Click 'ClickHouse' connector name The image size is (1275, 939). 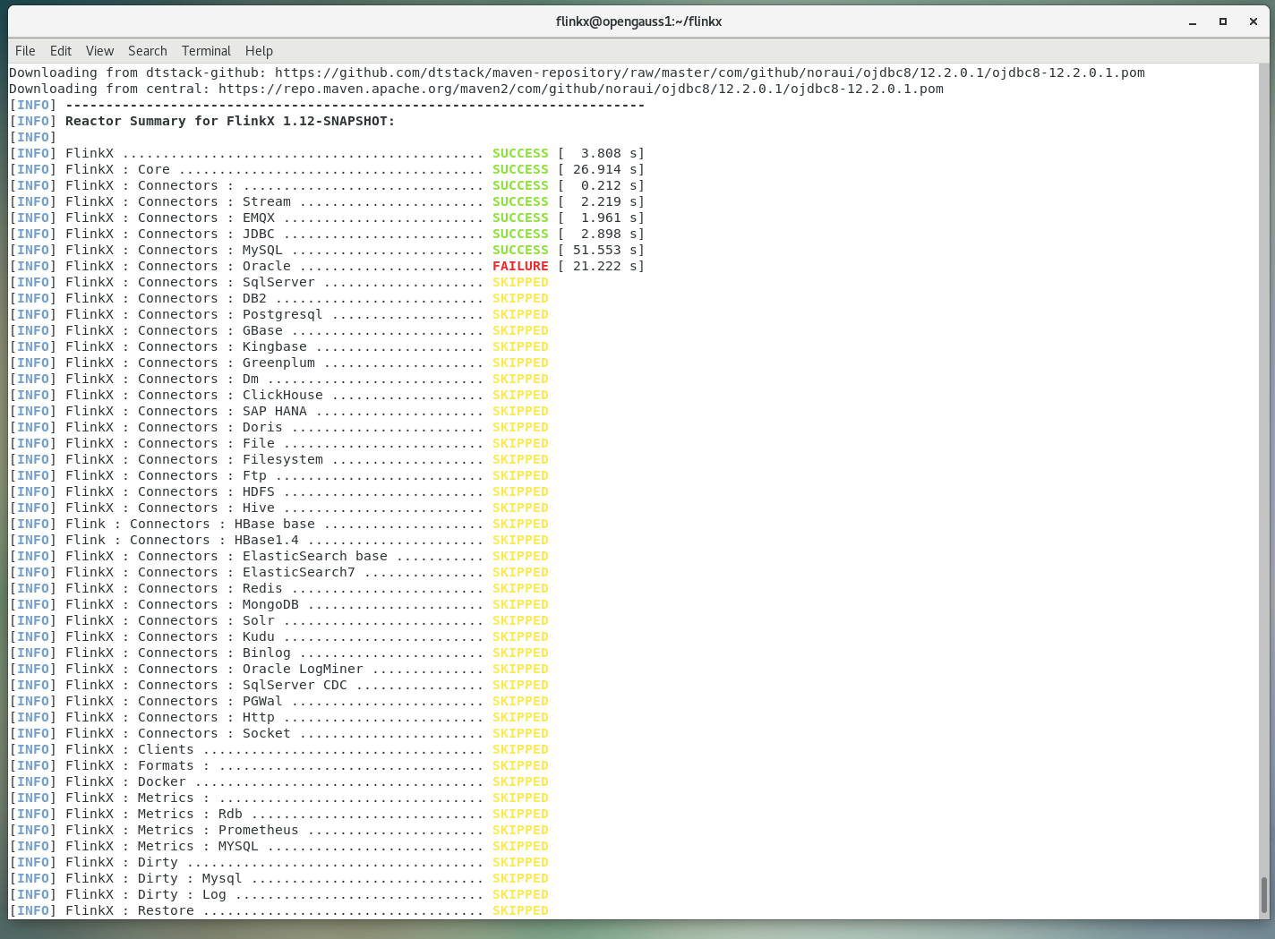[x=283, y=395]
